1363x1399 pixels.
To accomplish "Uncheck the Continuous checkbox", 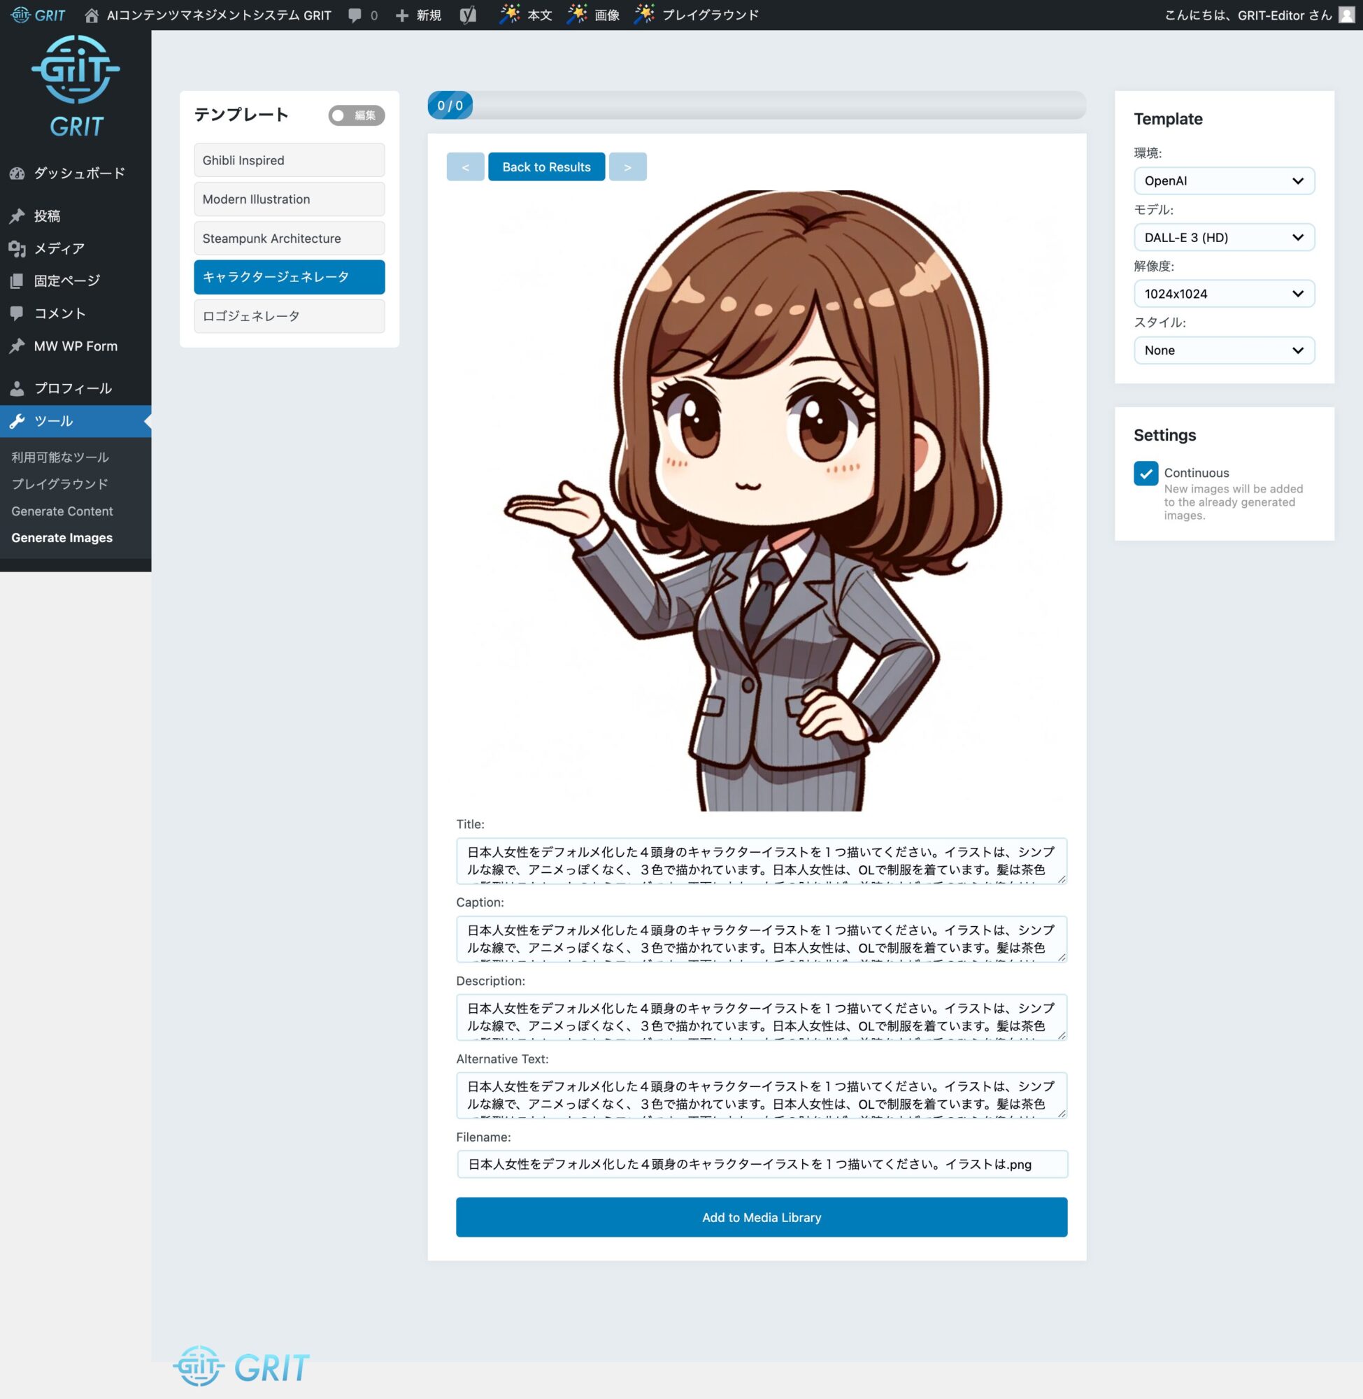I will [x=1146, y=474].
